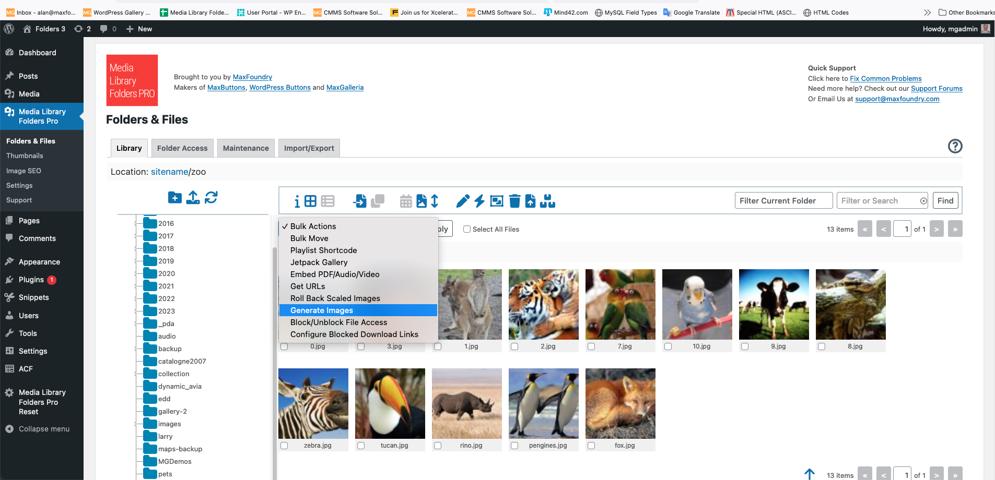Viewport: 995px width, 480px height.
Task: Check the box for 1.jpg
Action: pos(438,346)
